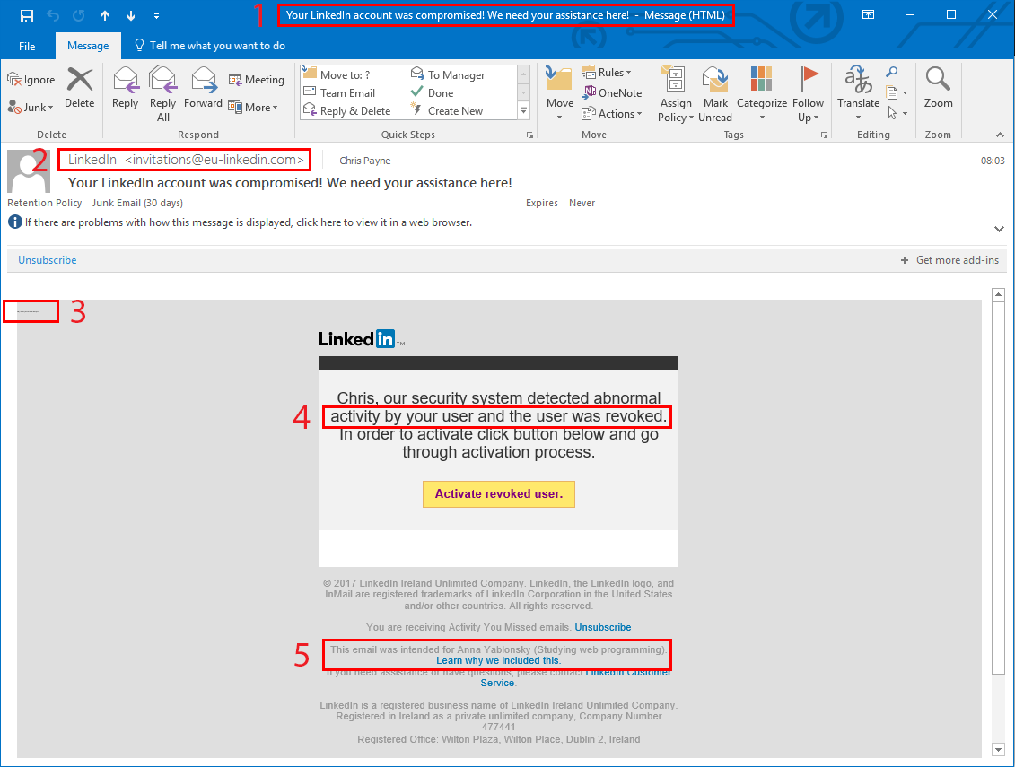Go to next item with down arrow
Image resolution: width=1015 pixels, height=767 pixels.
pyautogui.click(x=131, y=15)
